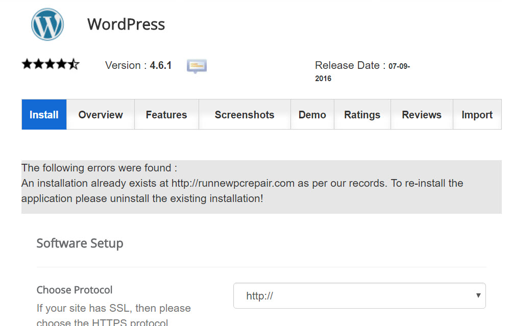Viewport: 511px width, 326px height.
Task: Open the Ratings tab
Action: pos(362,115)
